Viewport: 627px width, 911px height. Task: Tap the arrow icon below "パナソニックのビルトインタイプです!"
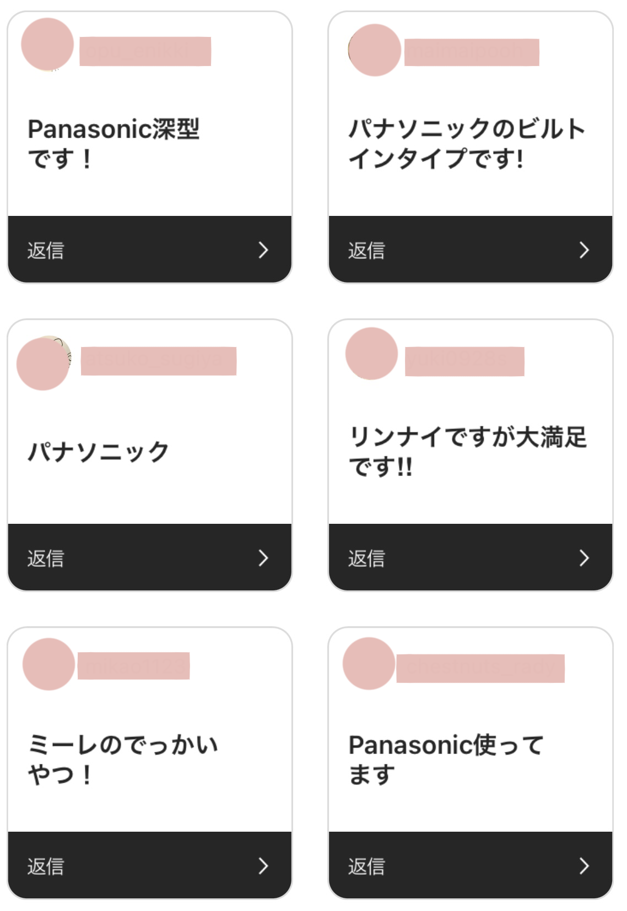click(584, 250)
